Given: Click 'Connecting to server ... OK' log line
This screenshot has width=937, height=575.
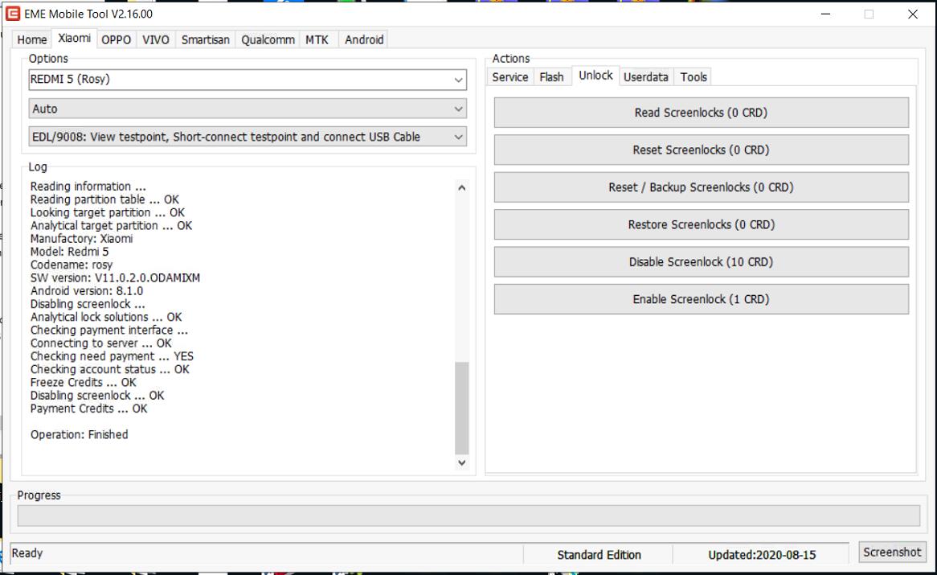Looking at the screenshot, I should tap(101, 343).
